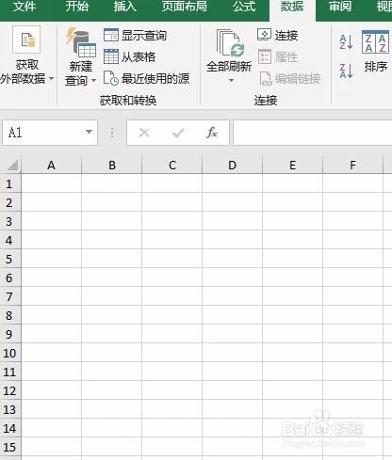
Task: Open the 页面布局 ribbon tab
Action: click(185, 7)
